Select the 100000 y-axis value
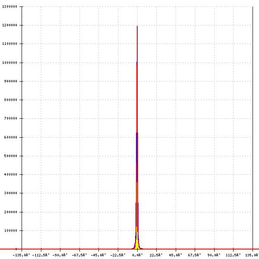The height and width of the screenshot is (259, 259). (x=11, y=231)
